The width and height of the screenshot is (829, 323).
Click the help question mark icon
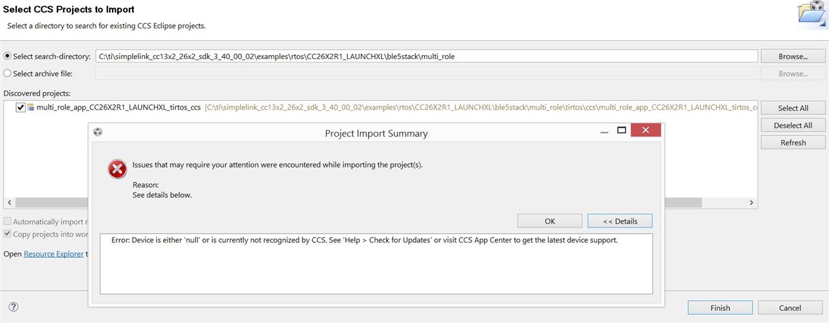[13, 307]
